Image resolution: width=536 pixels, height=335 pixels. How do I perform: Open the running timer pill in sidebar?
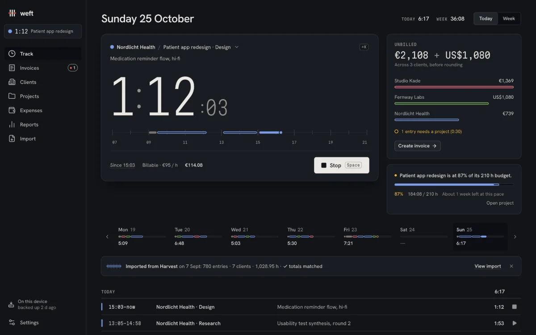(43, 31)
